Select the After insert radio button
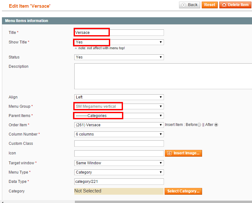This screenshot has width=252, height=203. click(x=216, y=125)
